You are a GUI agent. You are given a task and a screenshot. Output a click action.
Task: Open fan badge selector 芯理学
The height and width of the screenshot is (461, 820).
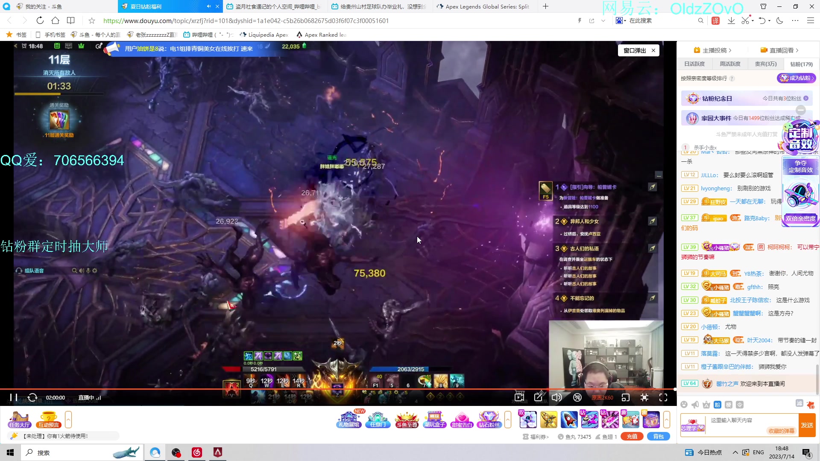point(692,425)
